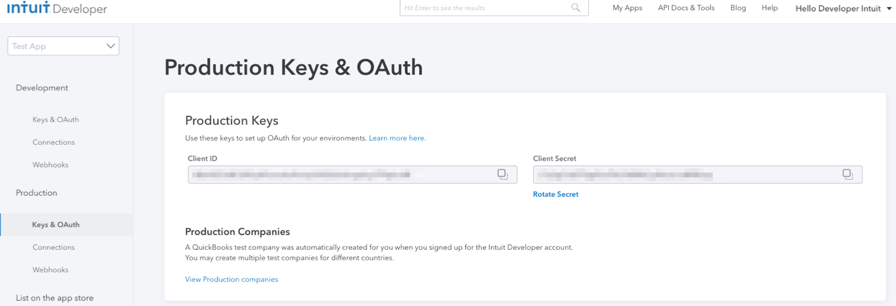Click the Production Keys & OAuth page title

(293, 67)
